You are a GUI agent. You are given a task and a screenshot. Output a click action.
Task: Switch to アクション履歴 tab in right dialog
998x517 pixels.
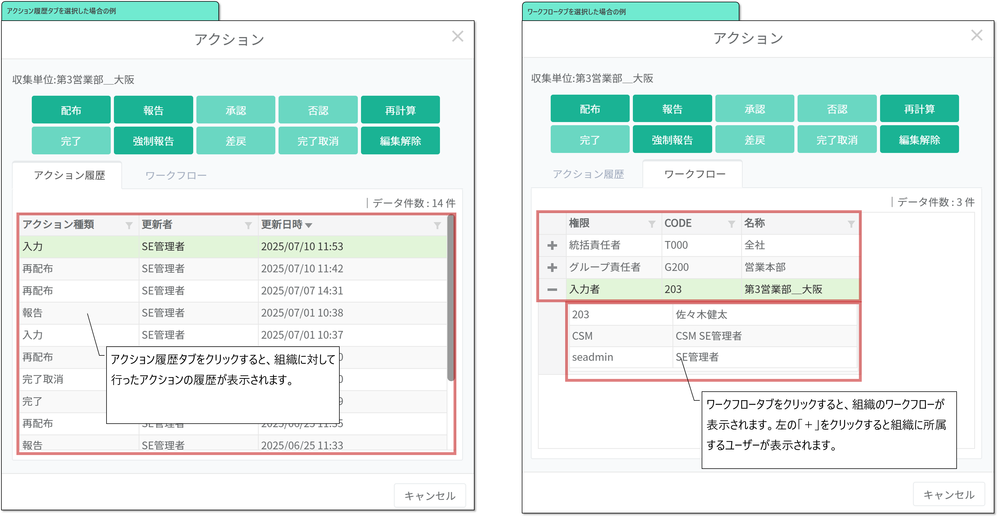click(x=588, y=174)
